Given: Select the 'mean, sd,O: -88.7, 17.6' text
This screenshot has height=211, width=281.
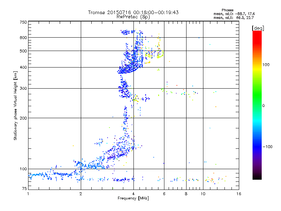Looking at the screenshot, I should pyautogui.click(x=234, y=14).
